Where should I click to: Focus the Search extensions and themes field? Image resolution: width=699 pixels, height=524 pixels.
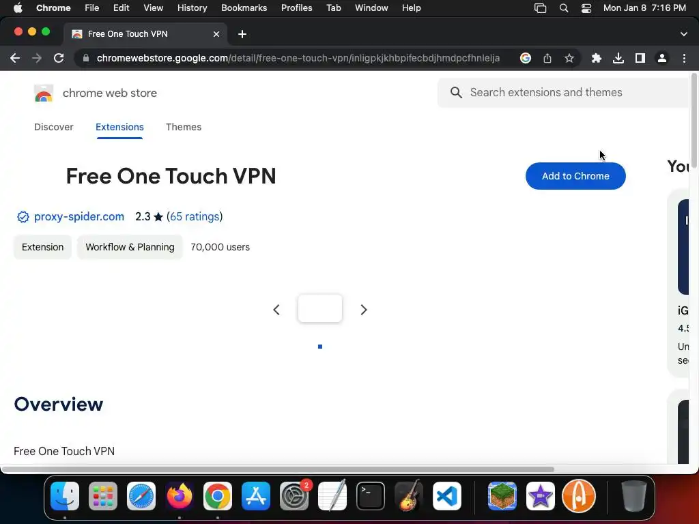point(563,92)
